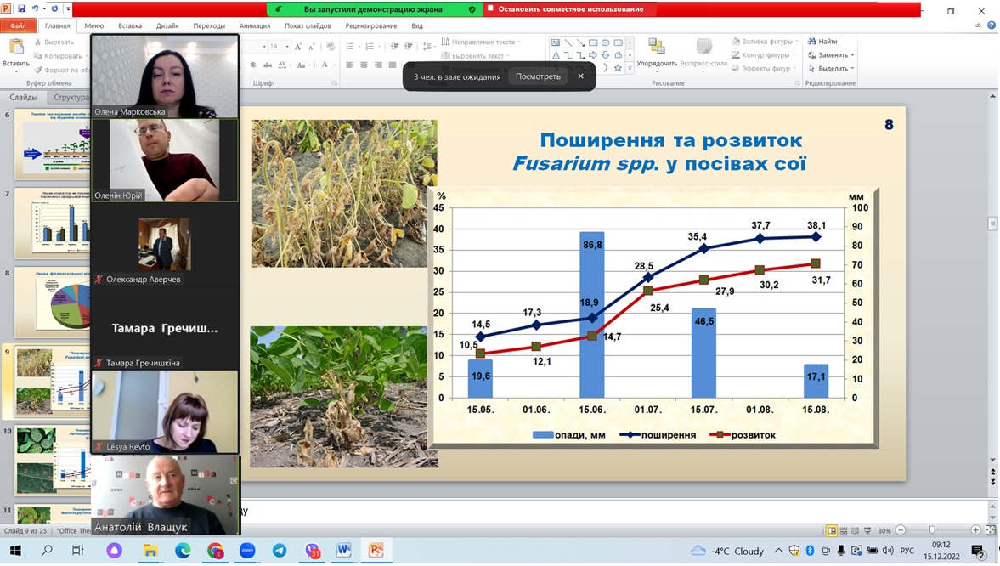Click the increase indent icon
The height and width of the screenshot is (566, 1000).
click(409, 47)
